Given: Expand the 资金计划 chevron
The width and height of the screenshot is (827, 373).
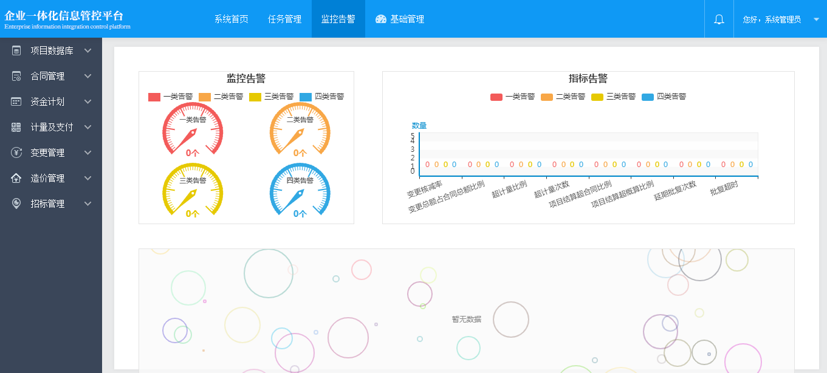Looking at the screenshot, I should [88, 101].
